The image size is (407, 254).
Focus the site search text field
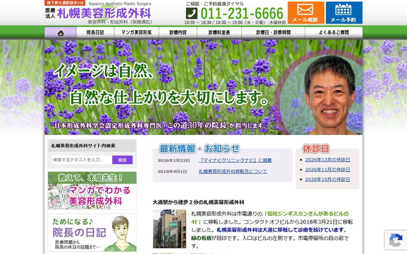(x=82, y=160)
